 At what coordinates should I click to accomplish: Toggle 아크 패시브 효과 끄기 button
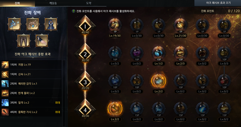[x=218, y=3]
